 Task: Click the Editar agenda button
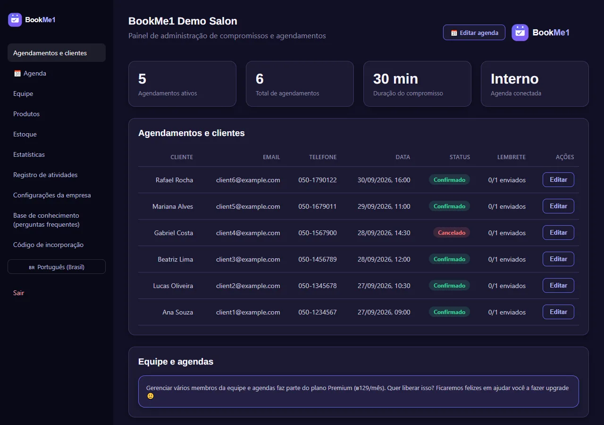pos(474,33)
